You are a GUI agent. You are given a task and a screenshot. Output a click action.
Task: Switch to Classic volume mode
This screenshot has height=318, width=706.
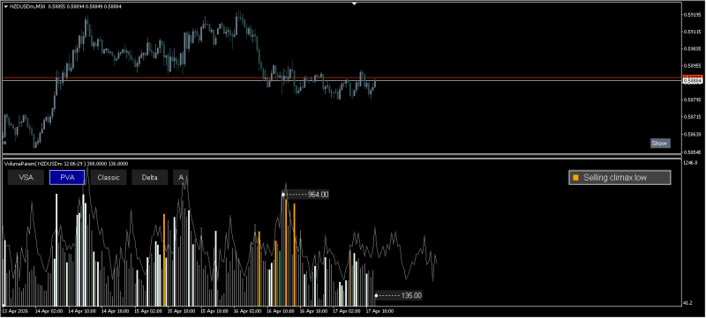[x=109, y=177]
